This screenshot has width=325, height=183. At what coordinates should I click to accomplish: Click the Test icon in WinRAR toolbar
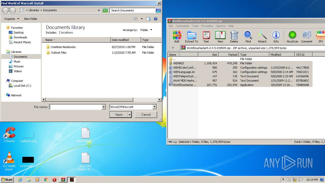(206, 37)
